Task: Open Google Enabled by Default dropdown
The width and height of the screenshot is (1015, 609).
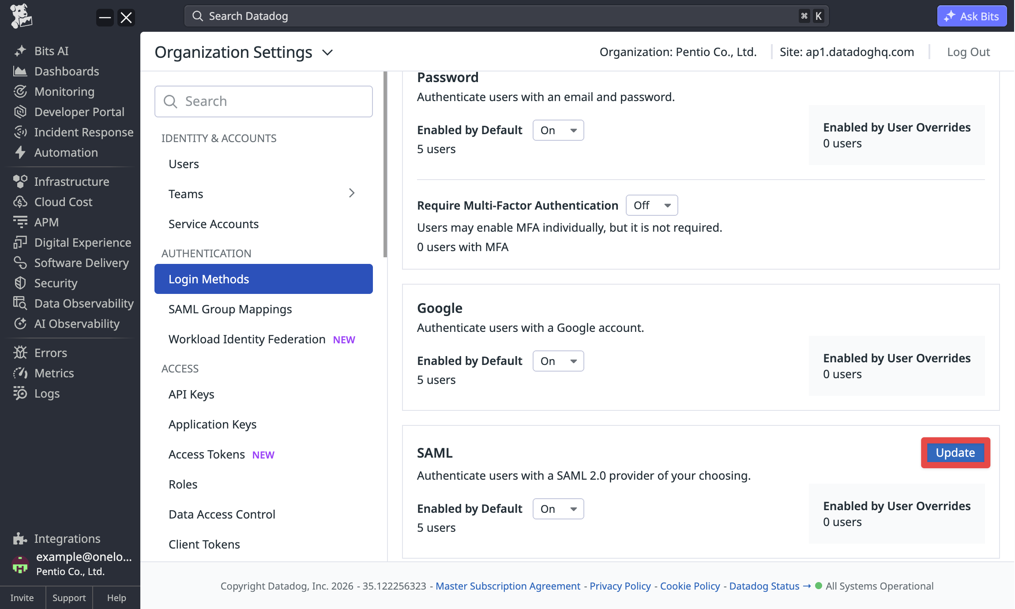Action: [558, 361]
